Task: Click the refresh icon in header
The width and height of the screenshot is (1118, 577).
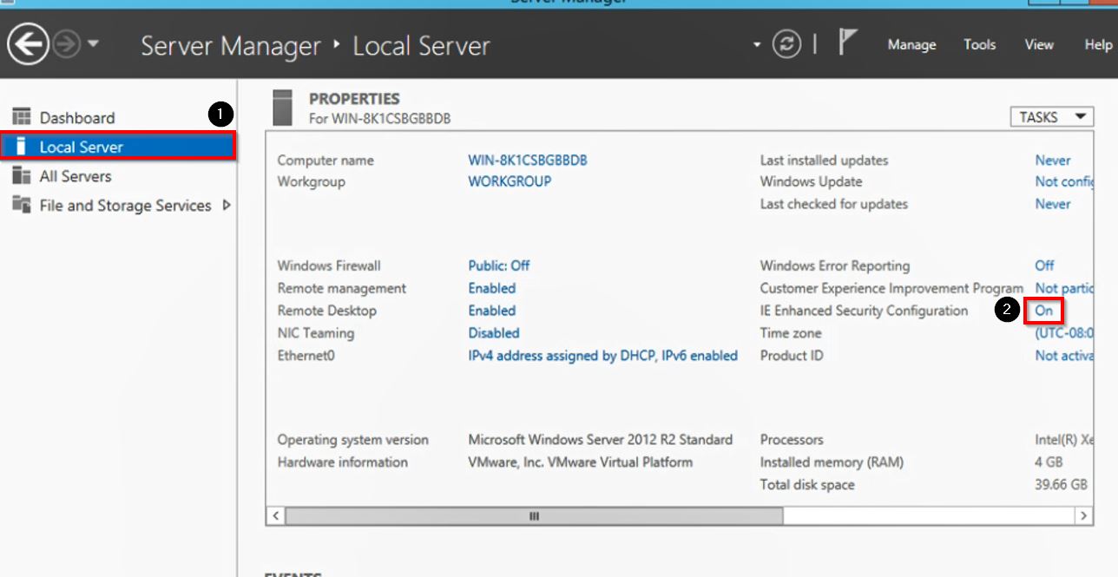Action: click(x=787, y=44)
